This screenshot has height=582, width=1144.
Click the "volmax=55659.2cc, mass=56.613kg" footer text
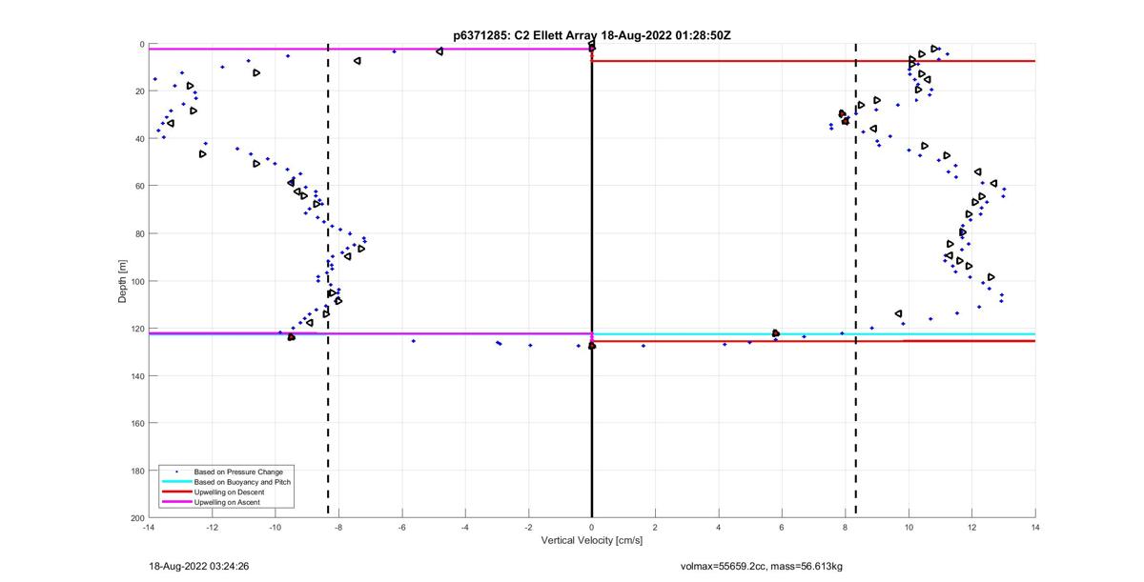point(762,566)
